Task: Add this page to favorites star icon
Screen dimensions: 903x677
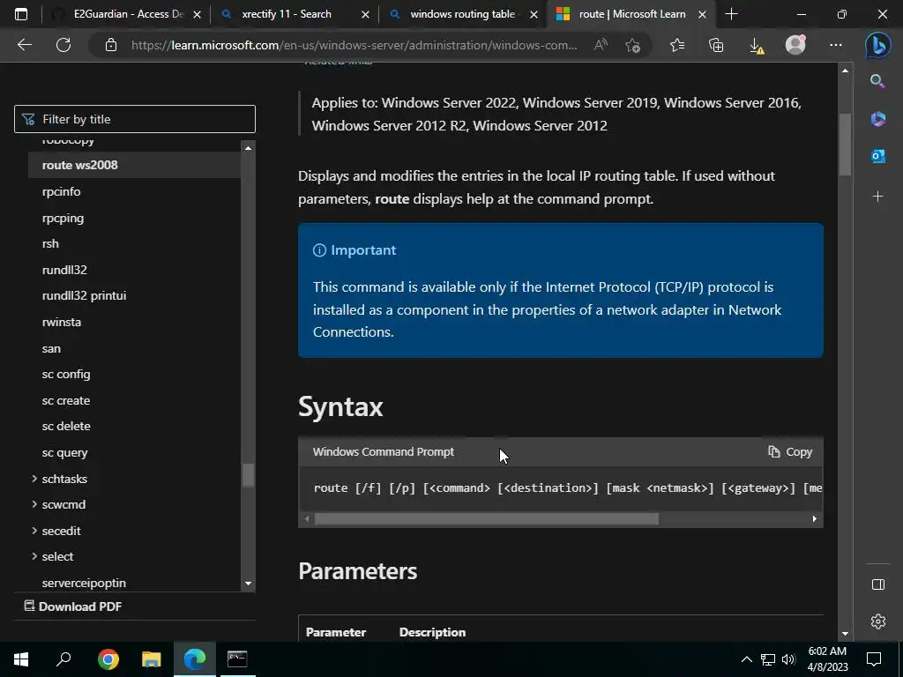Action: [633, 46]
